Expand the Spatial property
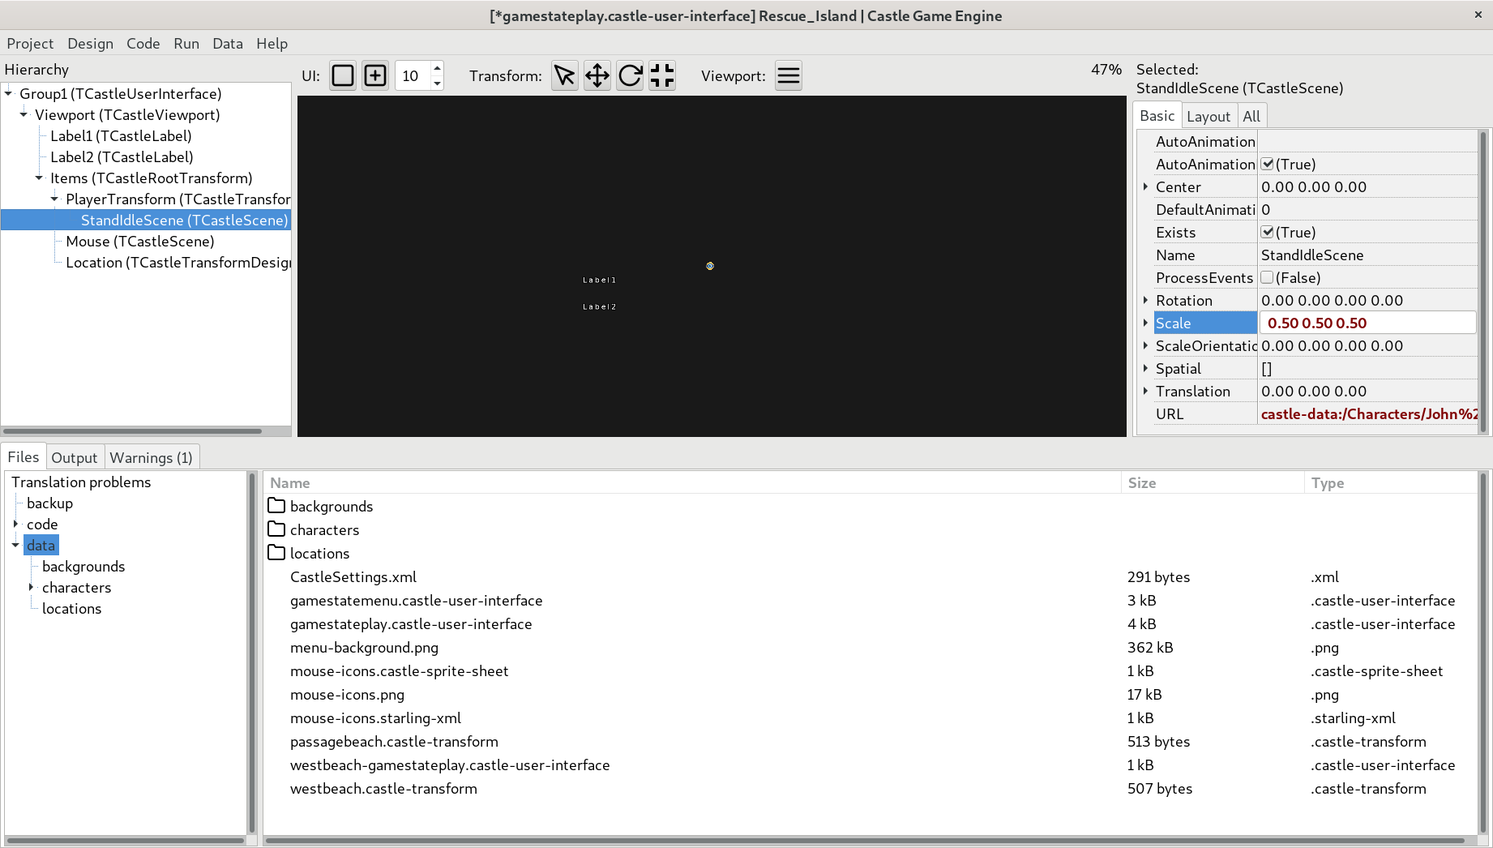The width and height of the screenshot is (1493, 848). tap(1145, 368)
